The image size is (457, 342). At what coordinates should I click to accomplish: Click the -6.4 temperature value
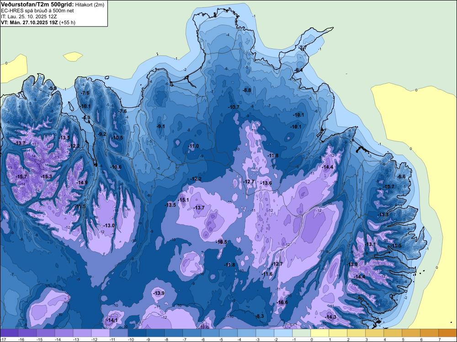(x=298, y=70)
